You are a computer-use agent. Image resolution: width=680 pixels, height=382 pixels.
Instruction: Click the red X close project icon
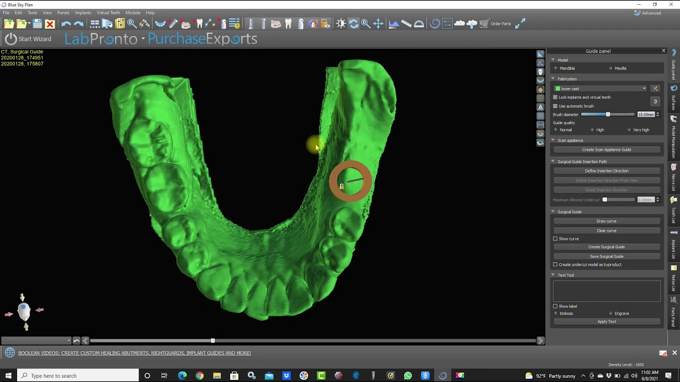(50, 24)
